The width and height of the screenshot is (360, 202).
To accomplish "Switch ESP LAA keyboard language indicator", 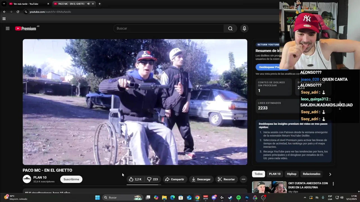I will pyautogui.click(x=330, y=198).
